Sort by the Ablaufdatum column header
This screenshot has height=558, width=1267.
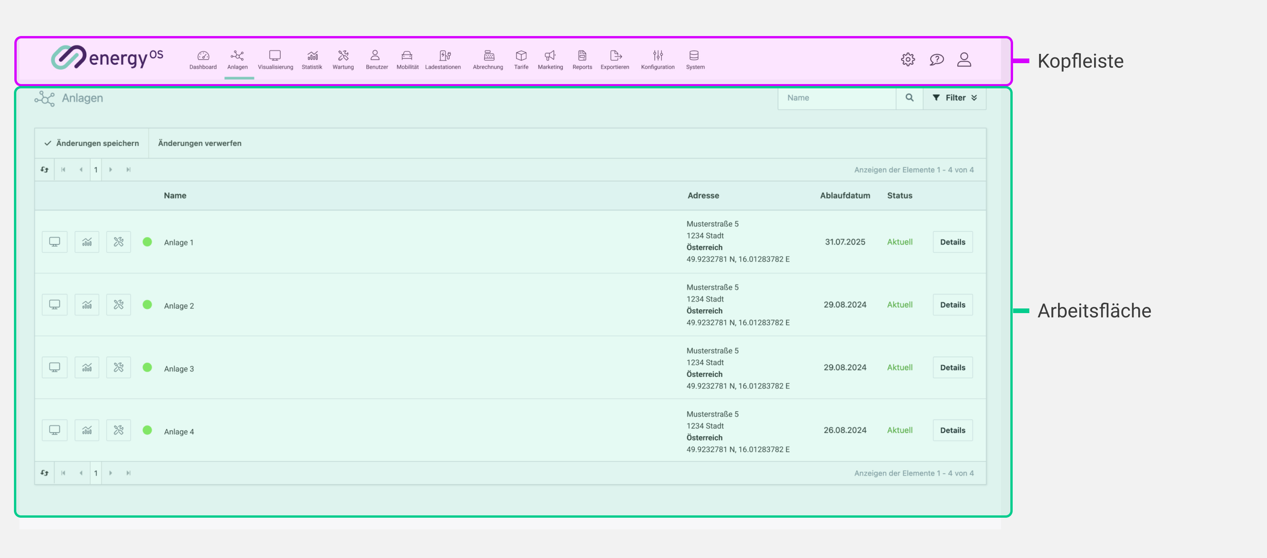(844, 195)
